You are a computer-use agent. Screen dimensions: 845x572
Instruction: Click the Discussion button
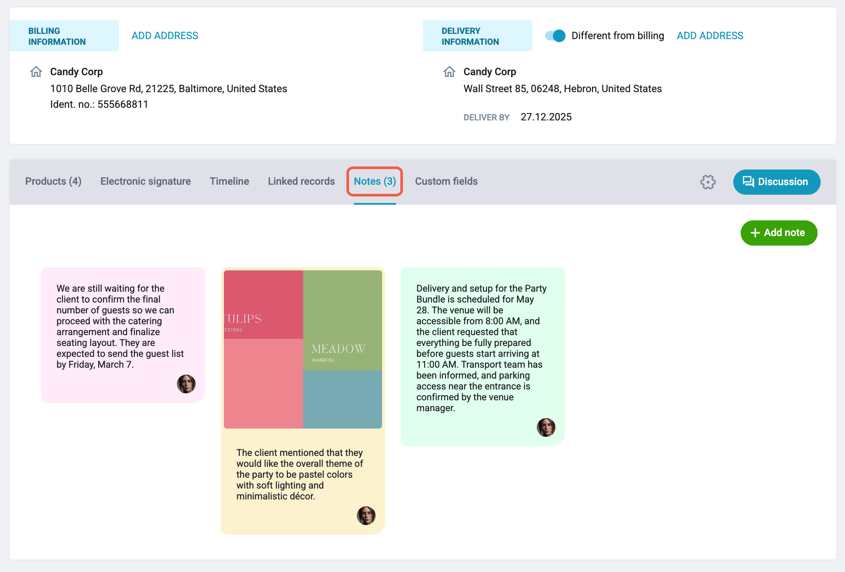(x=777, y=182)
